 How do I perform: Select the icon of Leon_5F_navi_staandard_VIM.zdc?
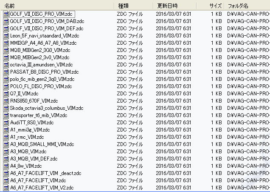point(6,36)
